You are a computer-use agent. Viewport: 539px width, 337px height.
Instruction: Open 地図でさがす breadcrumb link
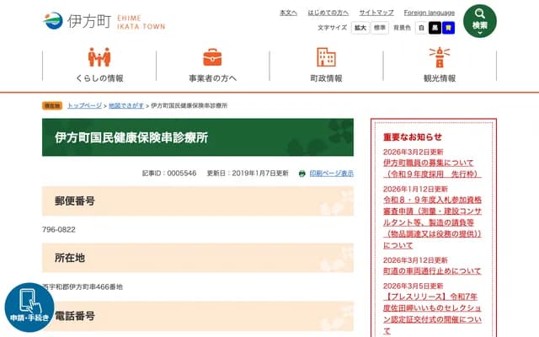click(125, 106)
